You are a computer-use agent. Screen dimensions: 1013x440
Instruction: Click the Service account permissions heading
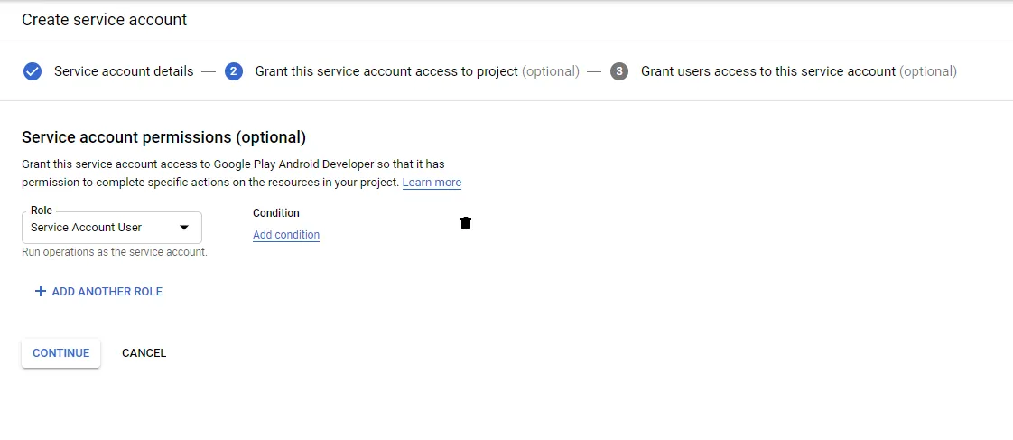pyautogui.click(x=164, y=137)
